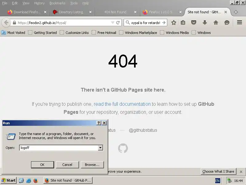The image size is (246, 185).
Task: Open a new tab with plus
Action: coord(236,12)
